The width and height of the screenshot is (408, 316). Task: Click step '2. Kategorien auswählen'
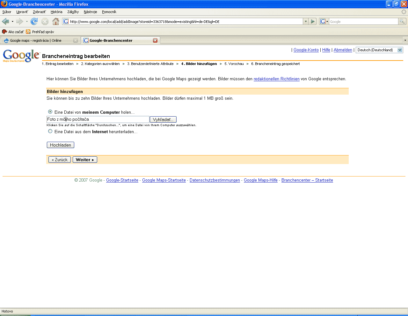pos(100,64)
